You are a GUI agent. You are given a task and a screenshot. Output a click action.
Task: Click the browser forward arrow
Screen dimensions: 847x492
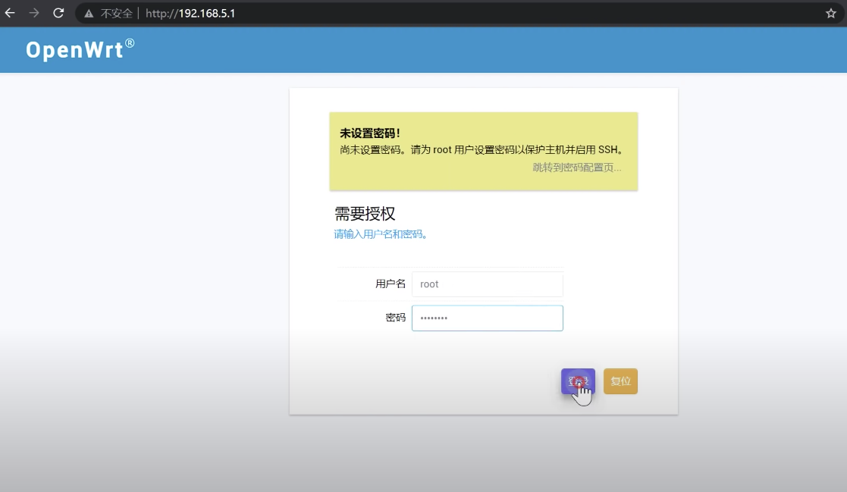click(34, 13)
